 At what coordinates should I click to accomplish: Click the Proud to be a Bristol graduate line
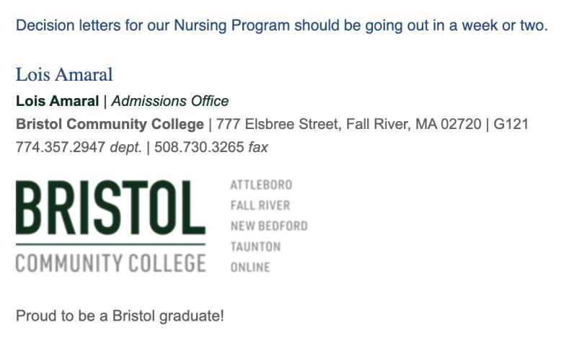coord(120,316)
